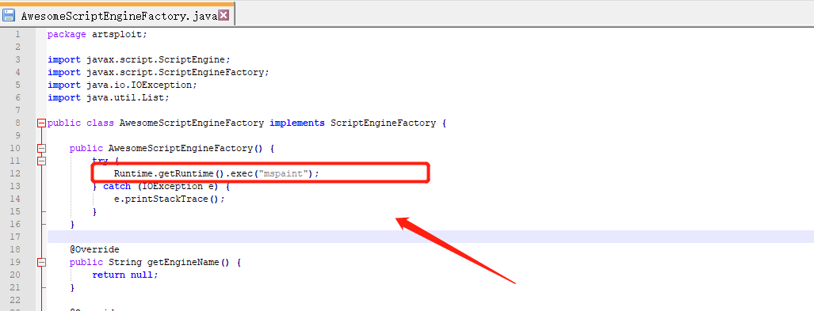Select the AwesomeScriptEngineFactory.java tab
Viewport: 814px width, 311px height.
pos(117,16)
